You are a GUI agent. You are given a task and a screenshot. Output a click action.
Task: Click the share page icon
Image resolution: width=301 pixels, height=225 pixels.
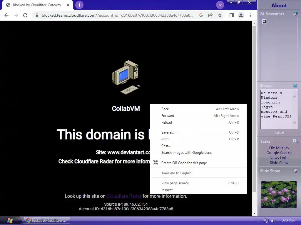pyautogui.click(x=210, y=15)
